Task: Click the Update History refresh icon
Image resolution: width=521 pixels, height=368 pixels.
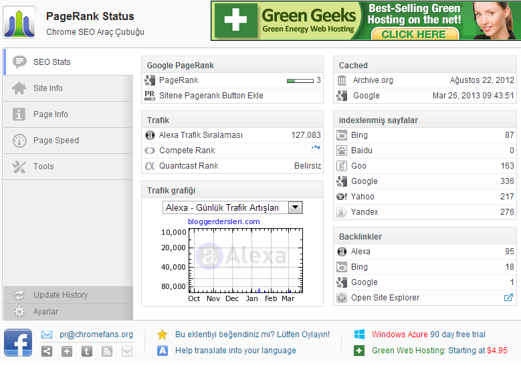Action: [19, 295]
